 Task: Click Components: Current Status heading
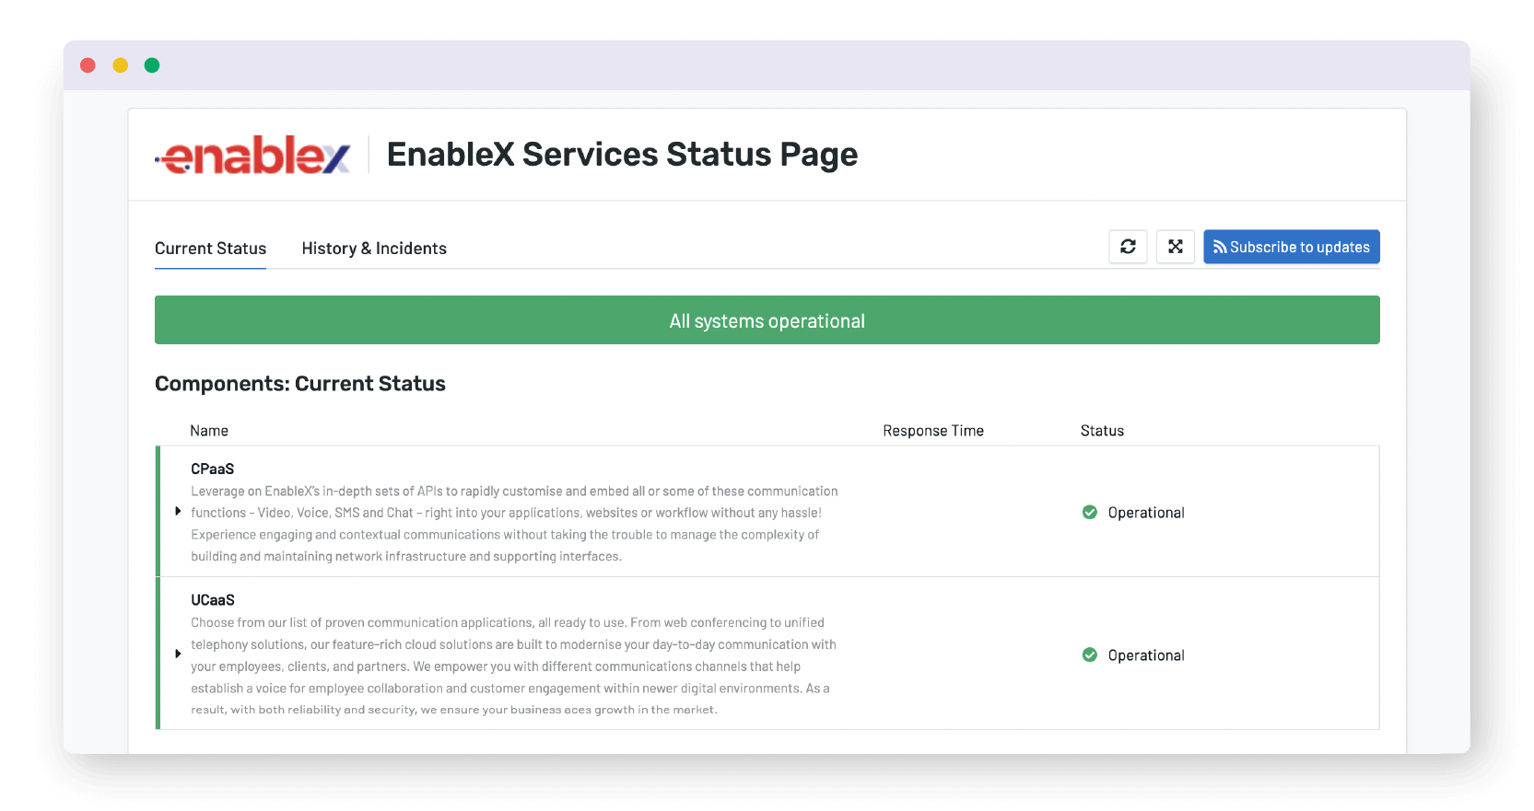point(300,384)
